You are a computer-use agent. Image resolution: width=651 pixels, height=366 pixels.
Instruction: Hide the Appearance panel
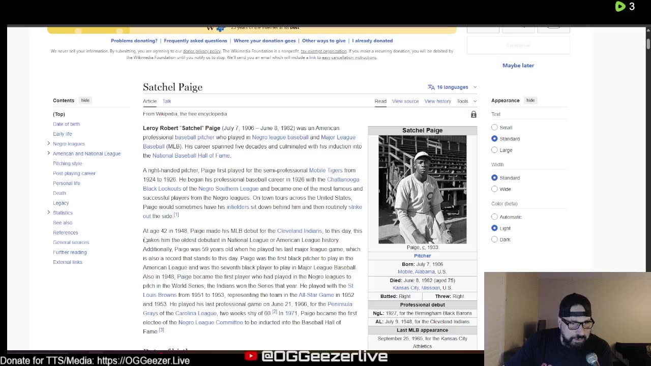[x=530, y=100]
